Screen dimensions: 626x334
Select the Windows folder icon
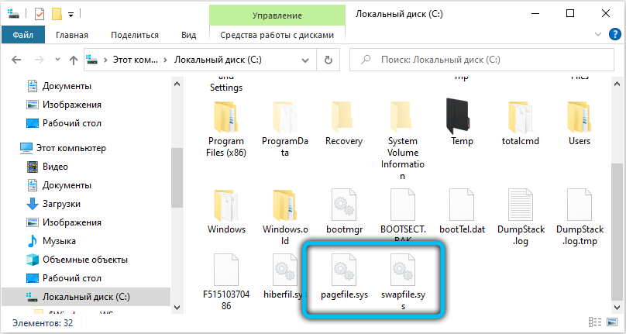(226, 205)
